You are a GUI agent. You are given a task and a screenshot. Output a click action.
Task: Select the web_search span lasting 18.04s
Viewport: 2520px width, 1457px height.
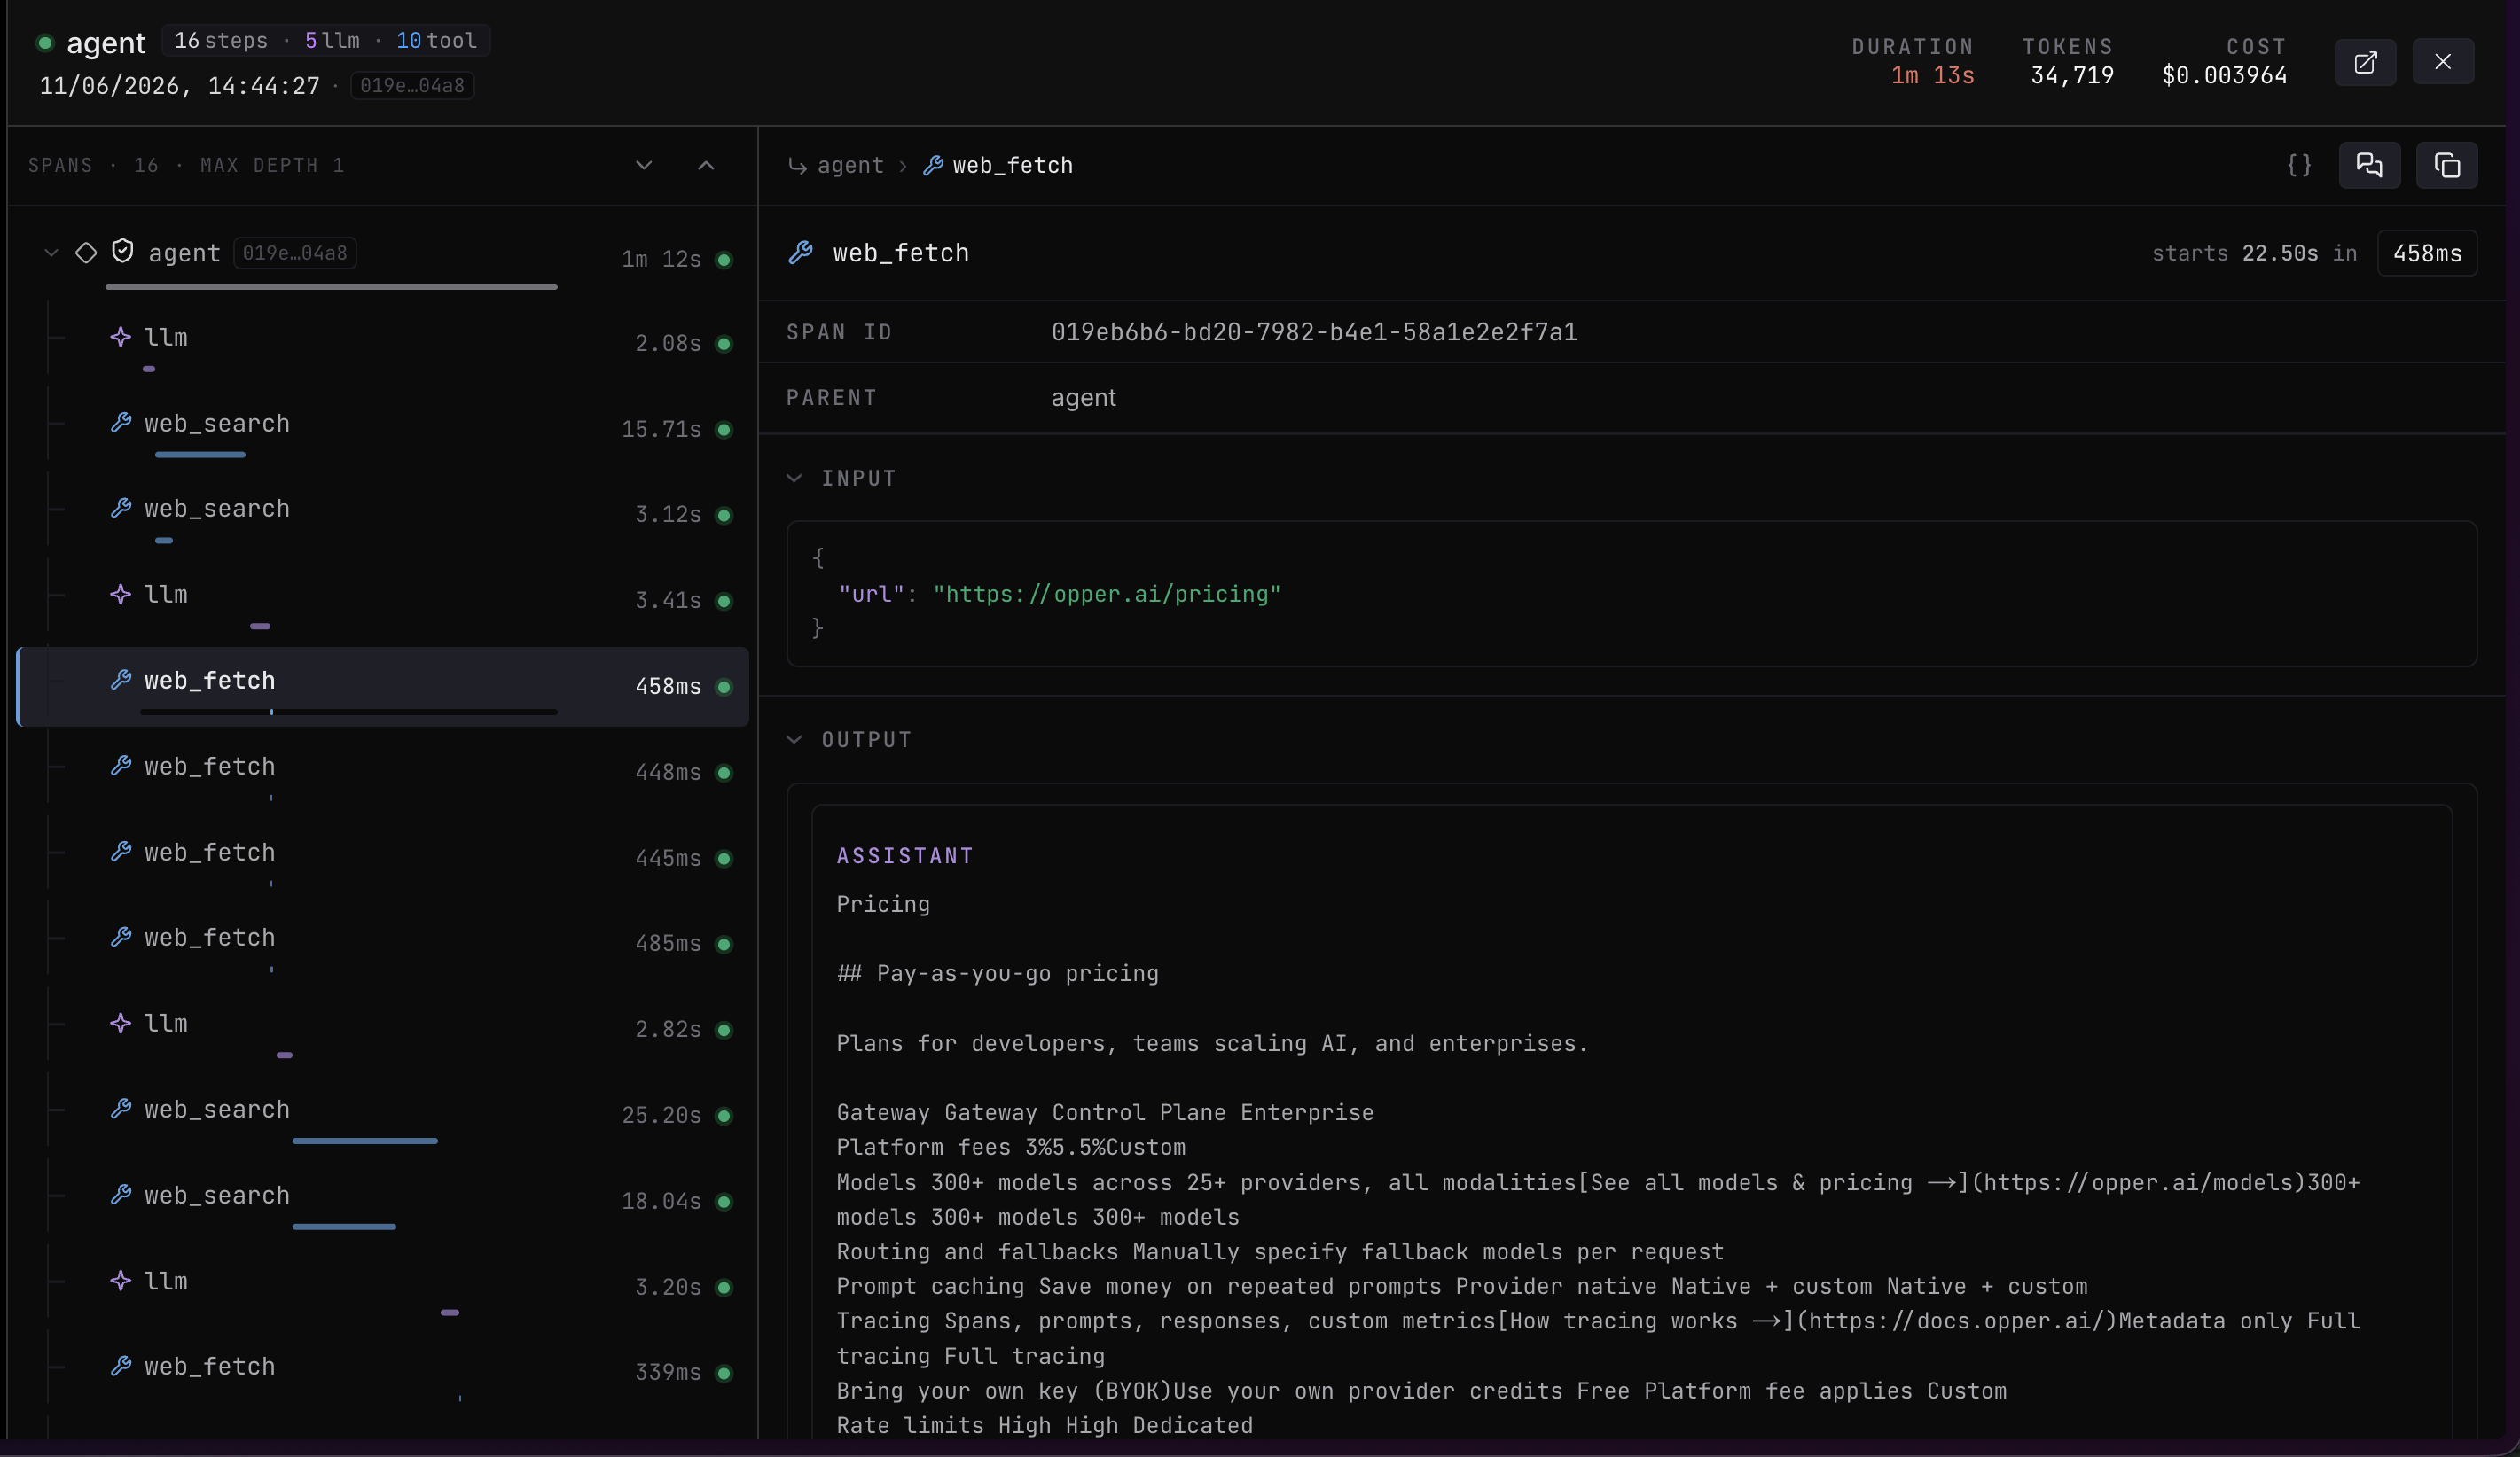(383, 1201)
